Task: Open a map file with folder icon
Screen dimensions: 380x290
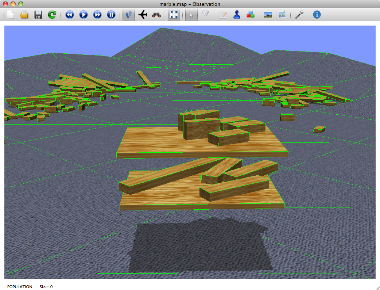Action: coord(24,15)
